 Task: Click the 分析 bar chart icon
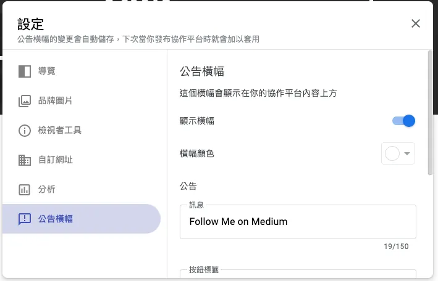(25, 189)
